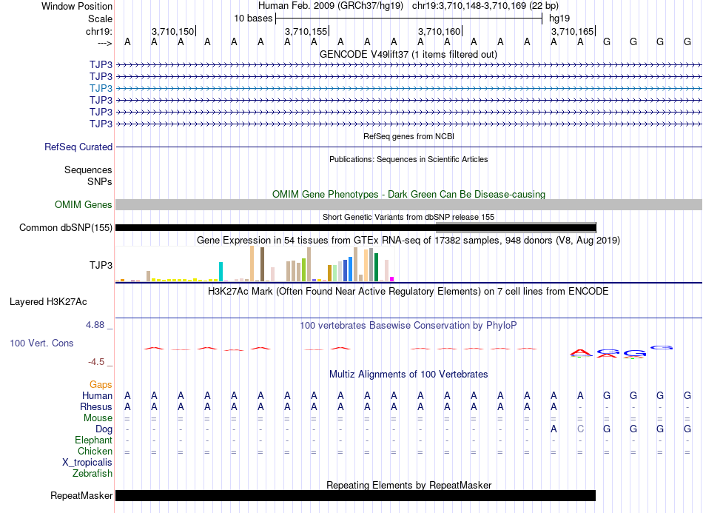
Task: Click the 3,710,165 position marker
Action: coord(573,31)
